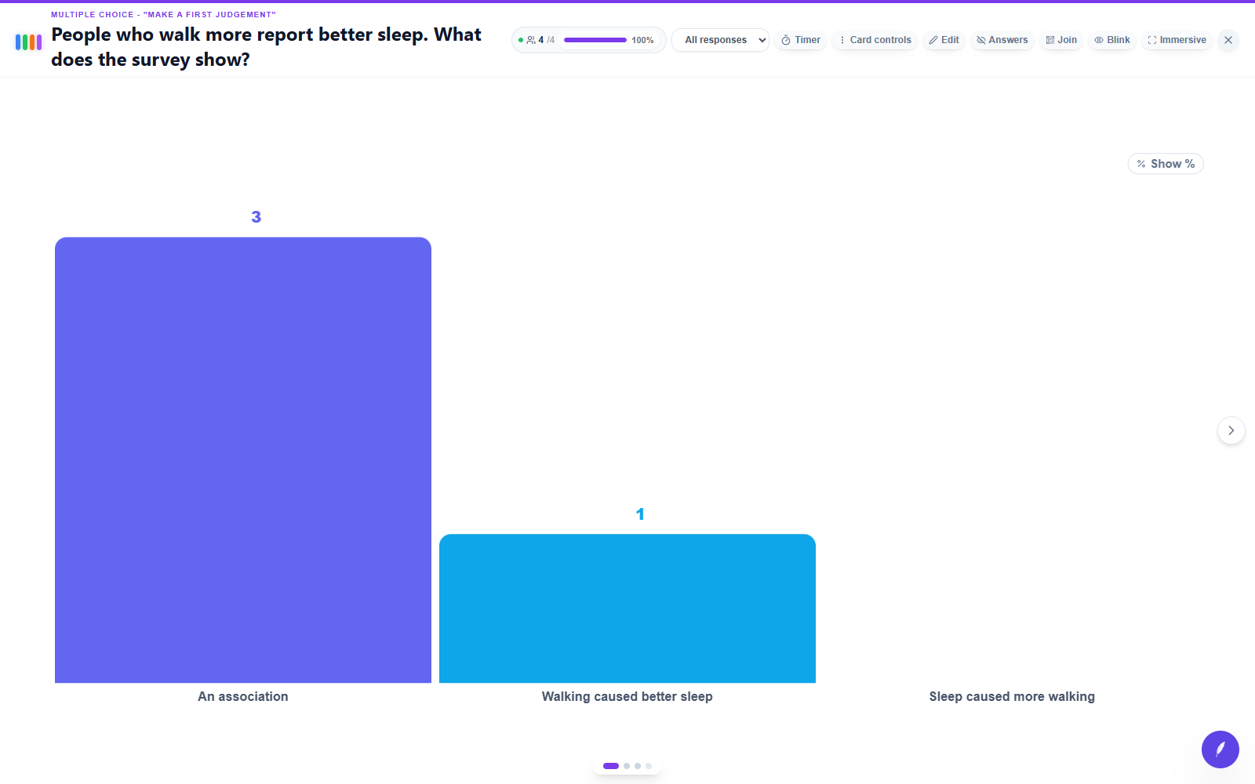Toggle Show % on chart
Screen dimensions: 1255x784
coord(1166,164)
